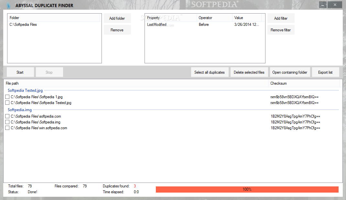Start the duplicate scan
The image size is (346, 200).
click(x=20, y=72)
